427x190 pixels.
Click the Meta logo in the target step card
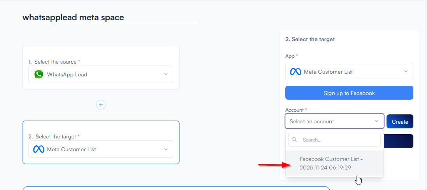(39, 149)
